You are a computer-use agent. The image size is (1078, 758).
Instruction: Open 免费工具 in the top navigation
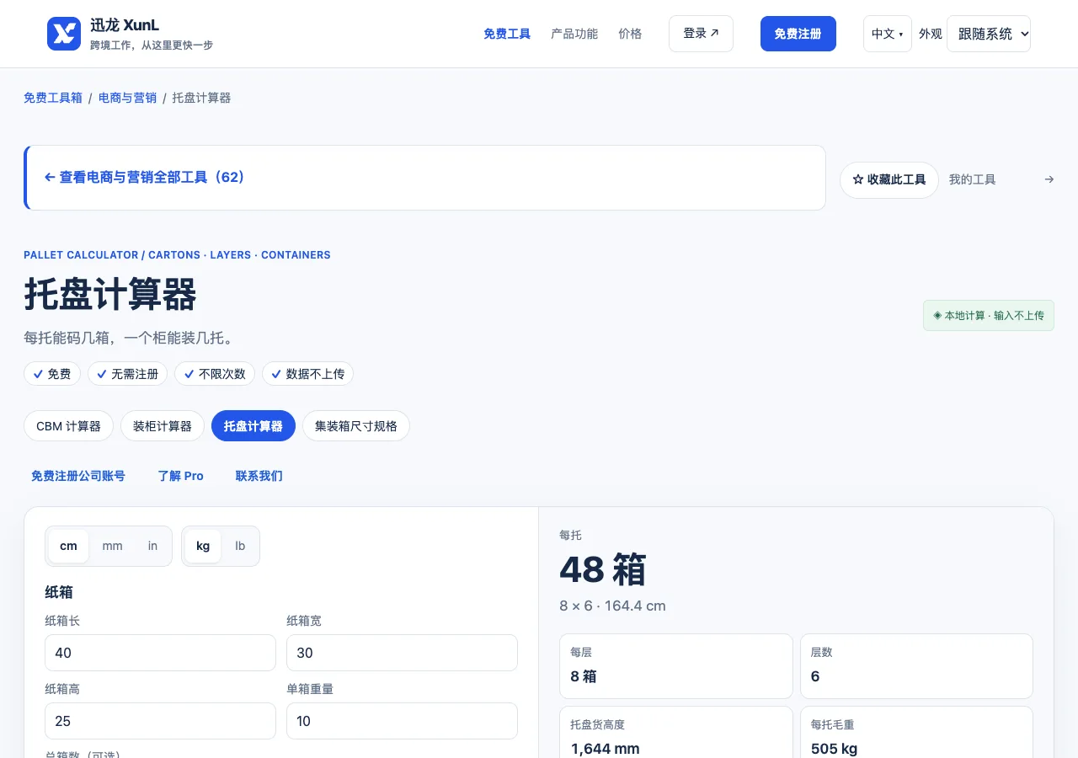(507, 34)
